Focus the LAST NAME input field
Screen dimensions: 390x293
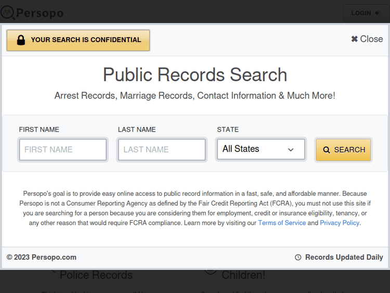click(162, 150)
